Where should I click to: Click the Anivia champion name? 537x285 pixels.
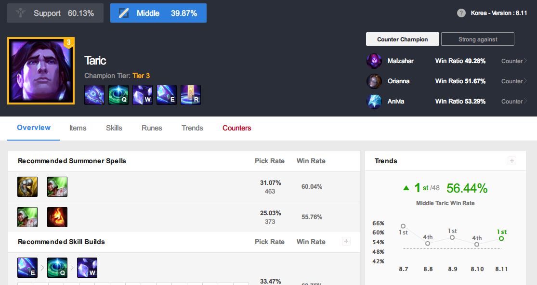click(x=395, y=101)
